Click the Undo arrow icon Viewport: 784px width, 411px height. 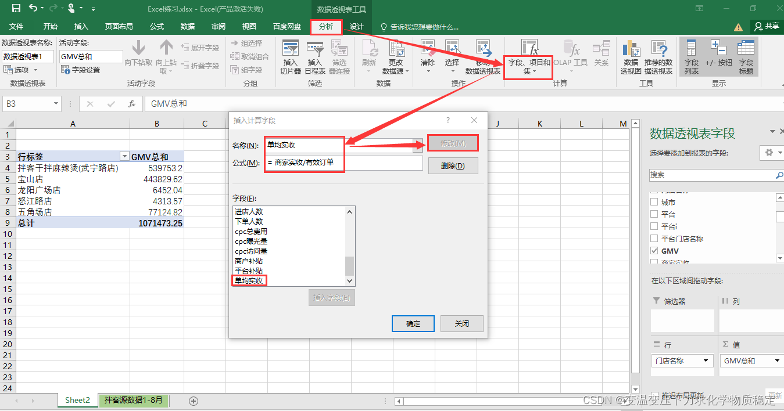[33, 9]
